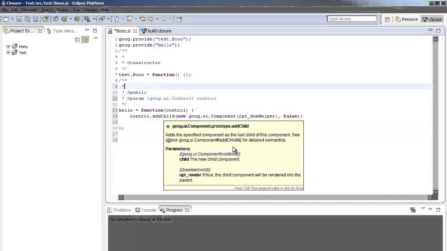The width and height of the screenshot is (447, 251).
Task: Open the Window menu
Action: 90,10
